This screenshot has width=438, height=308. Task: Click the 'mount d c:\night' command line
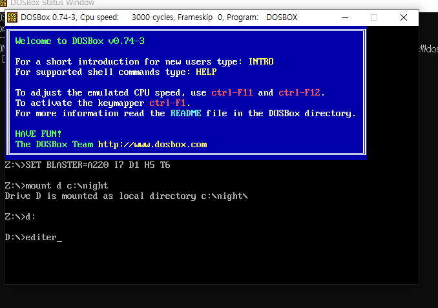coord(56,186)
